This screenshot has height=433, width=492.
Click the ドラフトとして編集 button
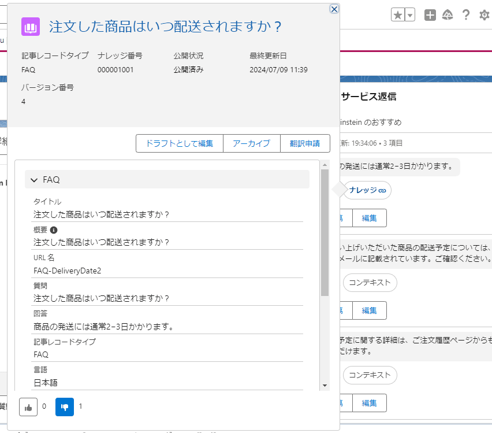(x=180, y=143)
